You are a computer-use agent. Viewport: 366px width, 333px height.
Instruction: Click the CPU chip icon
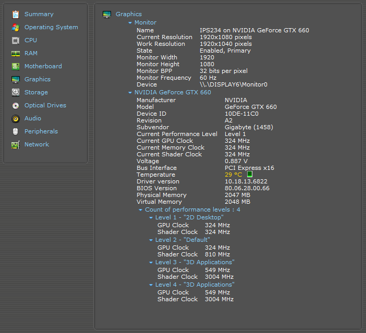click(x=16, y=41)
